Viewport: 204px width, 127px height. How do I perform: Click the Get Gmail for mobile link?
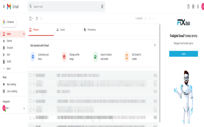click(136, 57)
